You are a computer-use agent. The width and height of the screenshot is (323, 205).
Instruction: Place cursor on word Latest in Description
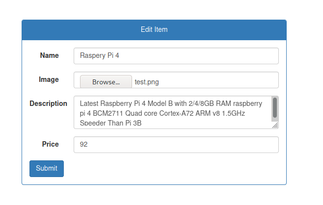(89, 104)
